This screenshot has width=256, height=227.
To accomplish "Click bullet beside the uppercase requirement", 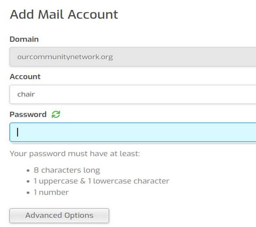I will click(x=28, y=181).
